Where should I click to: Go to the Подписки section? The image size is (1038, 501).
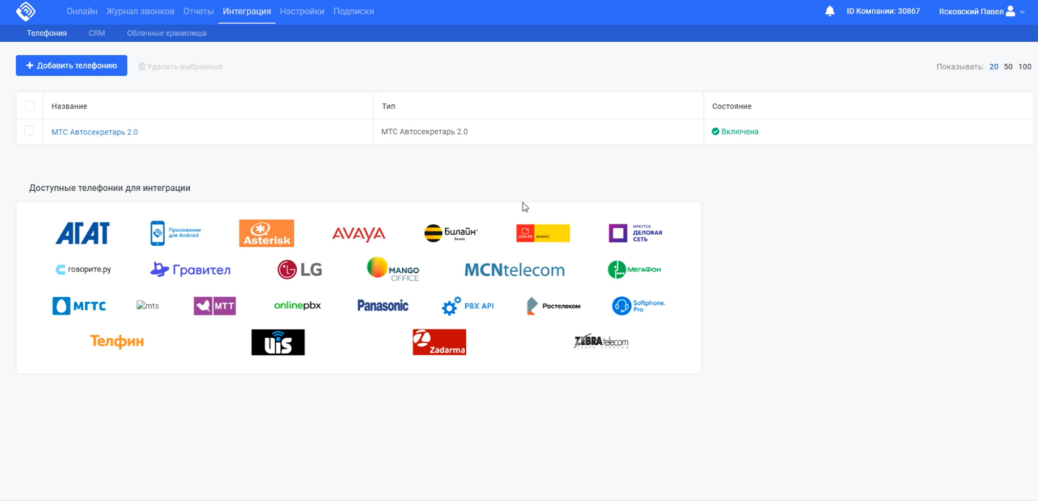[353, 11]
